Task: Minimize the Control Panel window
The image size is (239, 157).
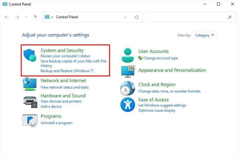Action: pyautogui.click(x=205, y=4)
